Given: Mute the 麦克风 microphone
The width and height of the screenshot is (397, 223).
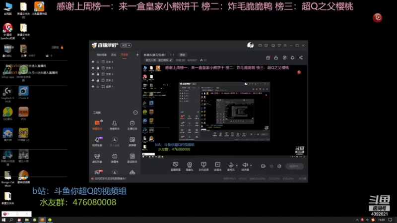Looking at the screenshot, I should coord(231,167).
